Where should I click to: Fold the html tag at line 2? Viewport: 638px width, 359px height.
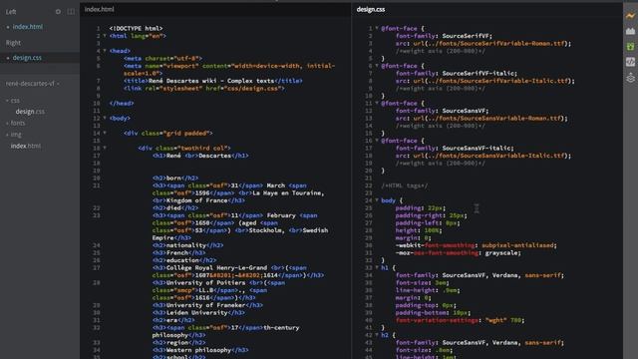tap(105, 36)
